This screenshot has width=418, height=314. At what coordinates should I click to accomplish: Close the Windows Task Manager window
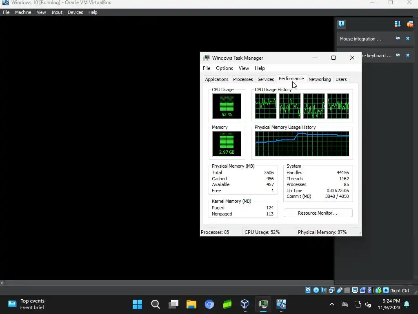click(x=352, y=58)
